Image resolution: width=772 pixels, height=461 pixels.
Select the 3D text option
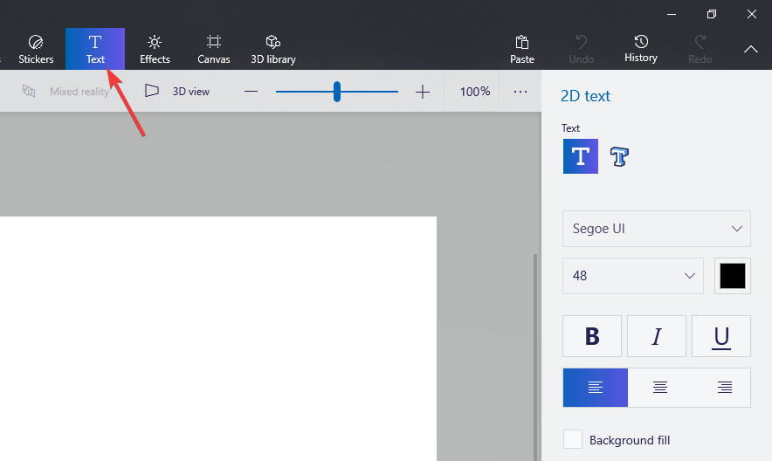point(619,156)
